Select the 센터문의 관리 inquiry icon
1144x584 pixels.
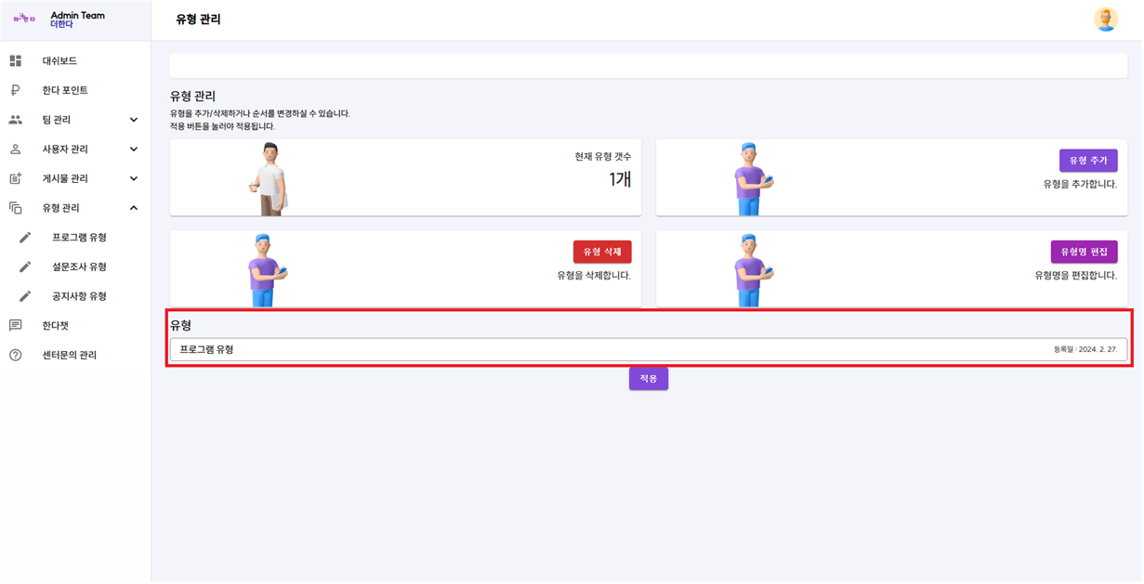15,355
